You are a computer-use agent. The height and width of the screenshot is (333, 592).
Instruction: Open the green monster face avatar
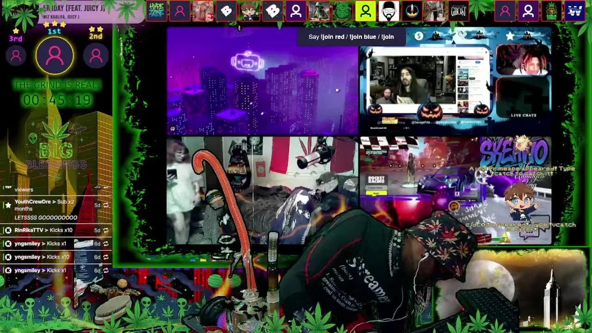[342, 11]
